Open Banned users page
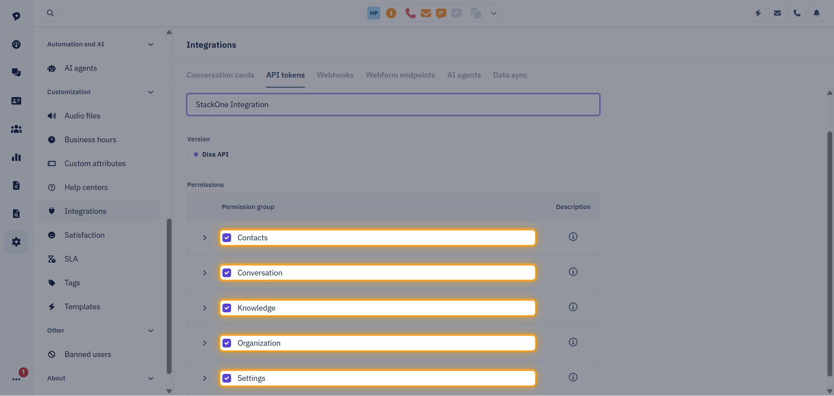Screen dimensions: 834x396 click(99, 354)
